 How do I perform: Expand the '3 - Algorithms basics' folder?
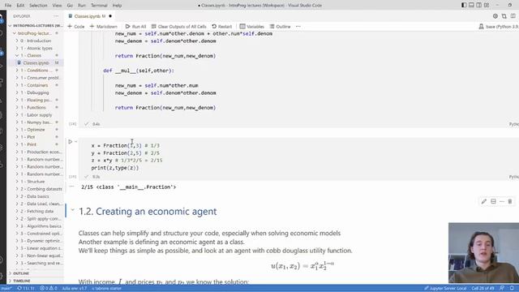coord(36,225)
